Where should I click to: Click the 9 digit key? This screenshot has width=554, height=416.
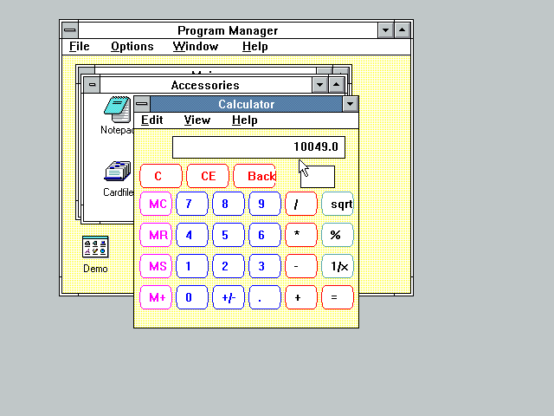[x=265, y=204]
